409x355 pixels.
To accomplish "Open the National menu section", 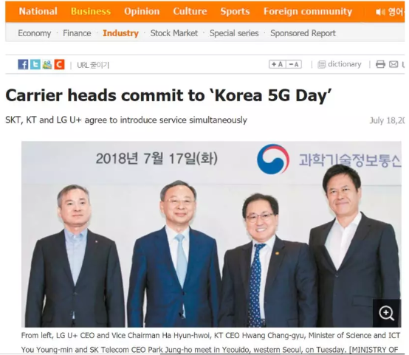I will [38, 11].
